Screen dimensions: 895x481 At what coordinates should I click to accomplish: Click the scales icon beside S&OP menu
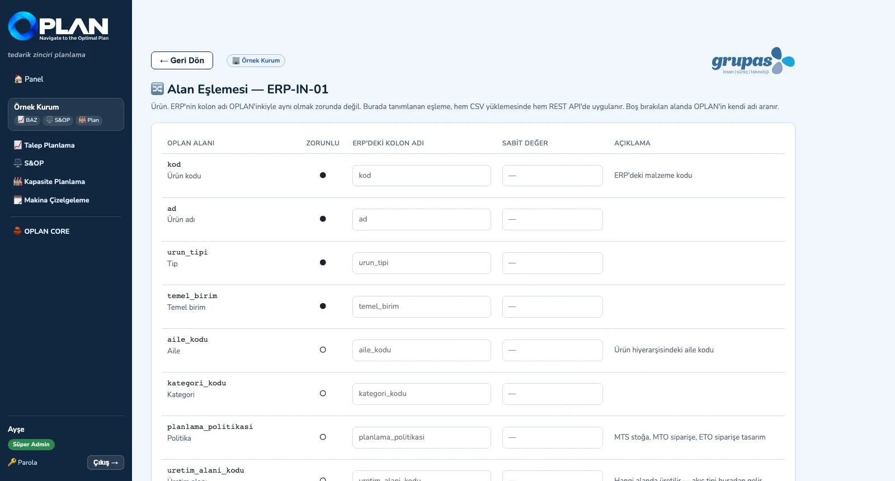[x=18, y=163]
